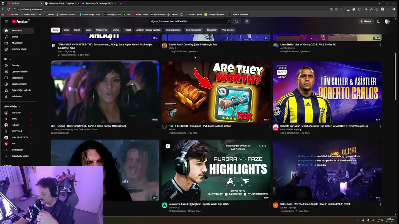Switch to Fenerbahçe SK browser tab
Viewport: 399px width, 224px height.
coord(100,3)
